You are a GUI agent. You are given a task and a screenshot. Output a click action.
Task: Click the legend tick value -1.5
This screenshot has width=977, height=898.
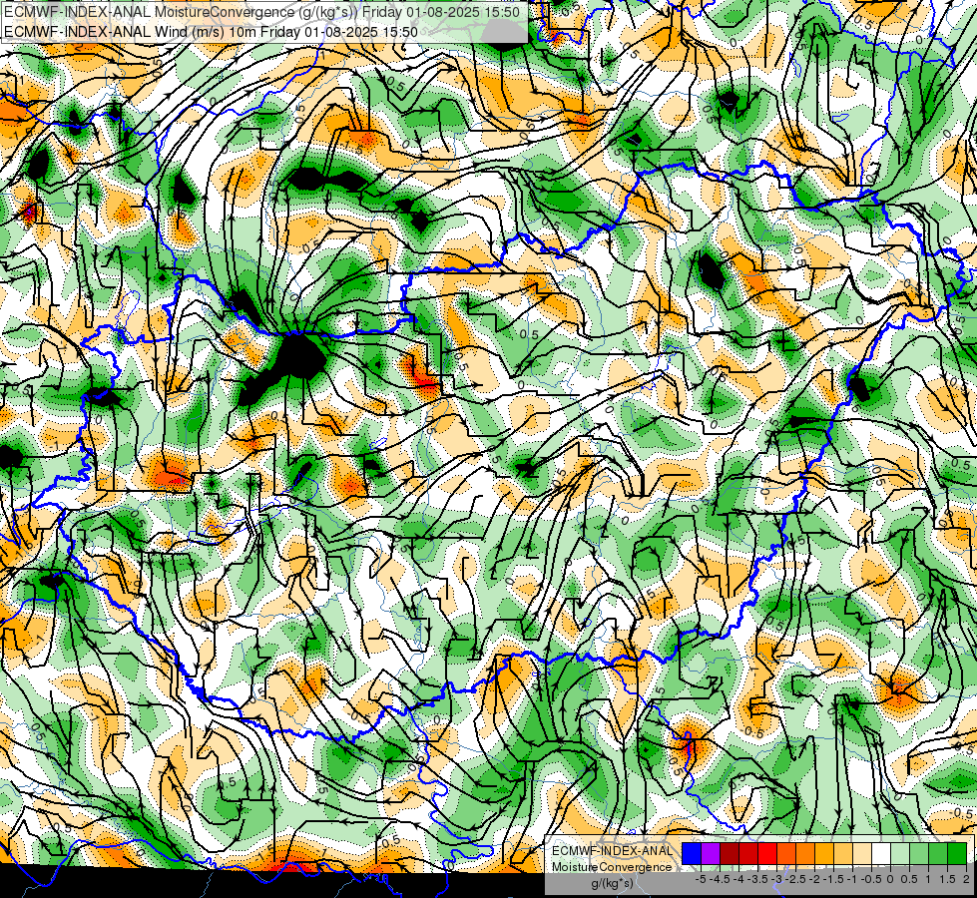[x=833, y=879]
